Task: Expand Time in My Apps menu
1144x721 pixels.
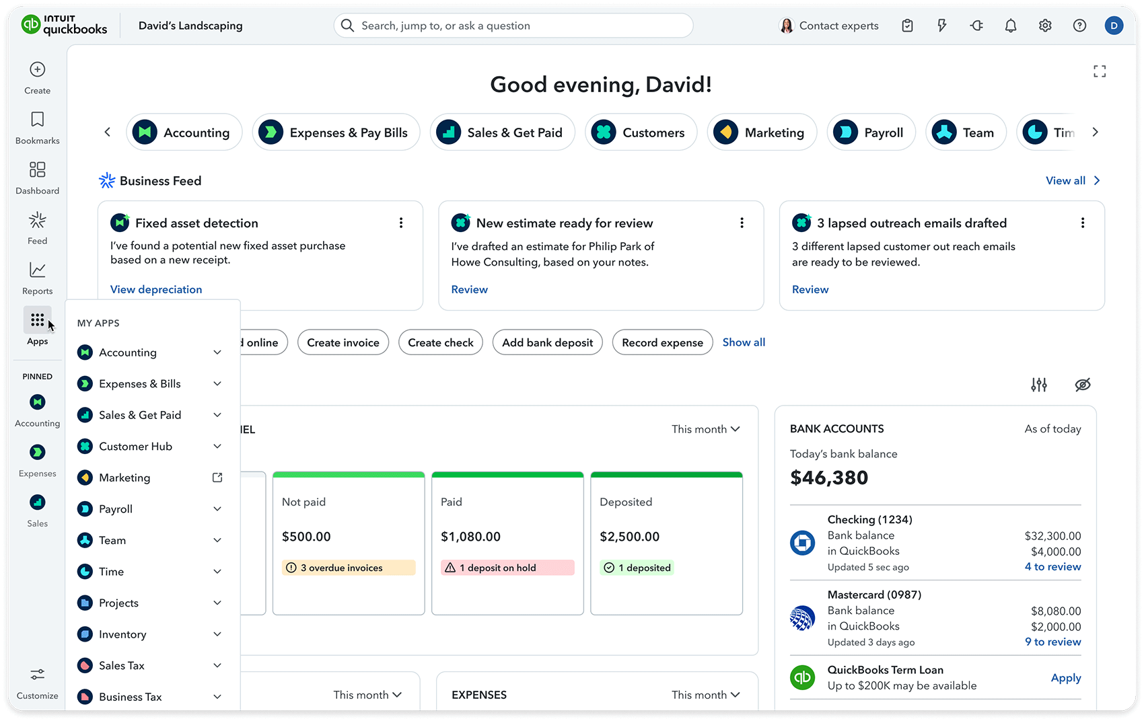Action: [217, 572]
